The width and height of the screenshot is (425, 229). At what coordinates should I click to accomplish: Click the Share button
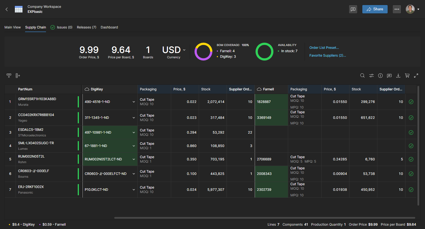coord(375,9)
